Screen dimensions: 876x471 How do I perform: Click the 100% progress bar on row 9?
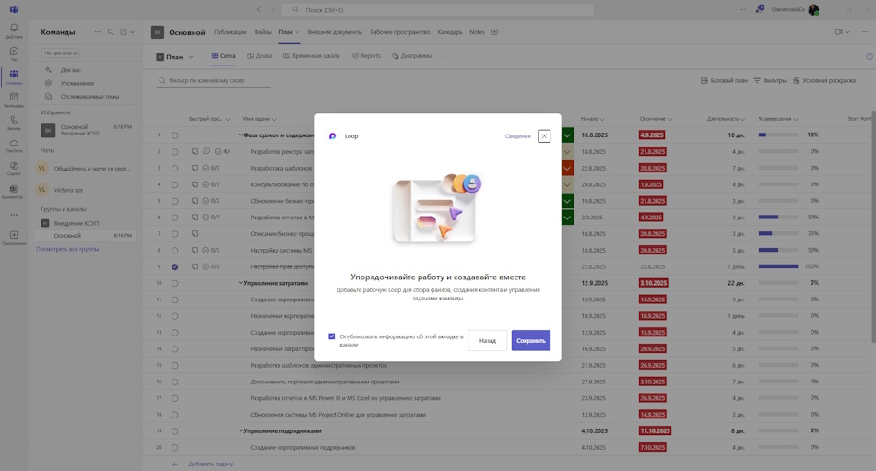(x=778, y=266)
